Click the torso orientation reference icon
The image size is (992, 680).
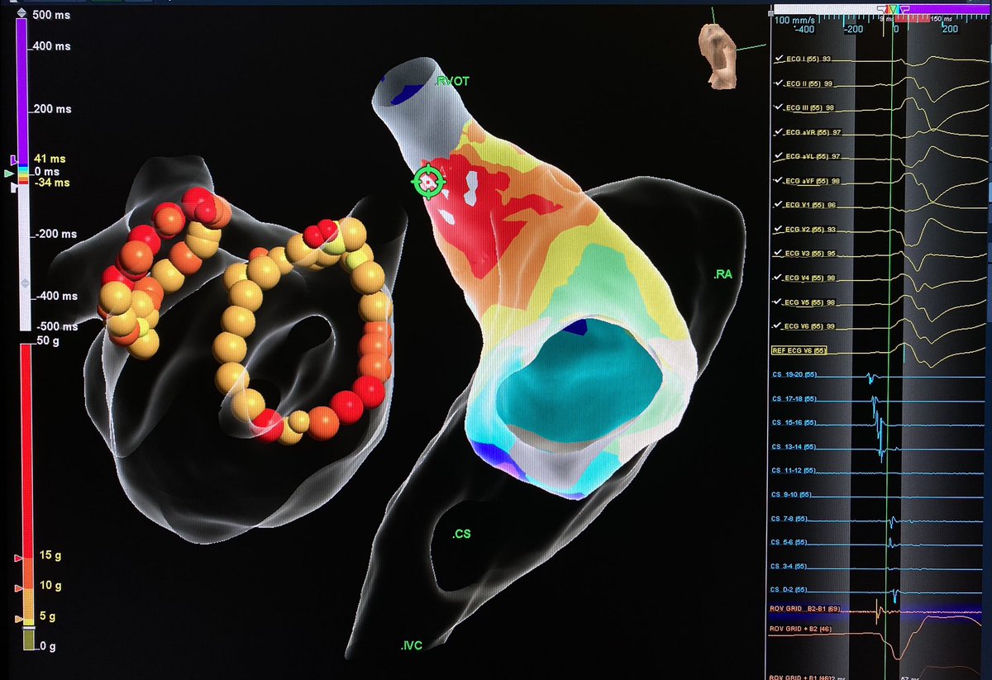[718, 56]
